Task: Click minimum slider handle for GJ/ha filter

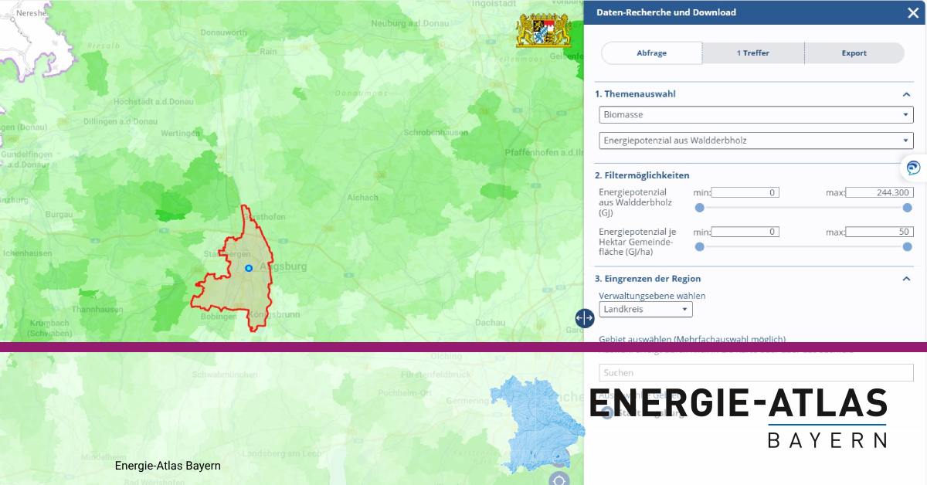Action: coord(700,247)
